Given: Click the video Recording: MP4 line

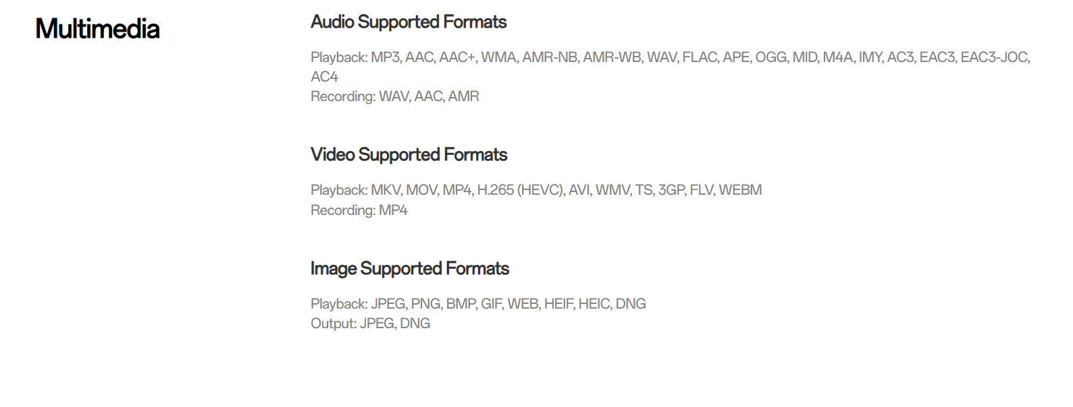Looking at the screenshot, I should [x=359, y=210].
